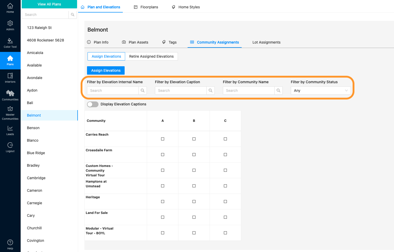Open the Leads chart icon
394x252 pixels.
click(x=10, y=130)
